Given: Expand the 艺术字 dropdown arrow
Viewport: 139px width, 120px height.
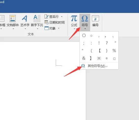Looking at the screenshot, I should 25,29.
